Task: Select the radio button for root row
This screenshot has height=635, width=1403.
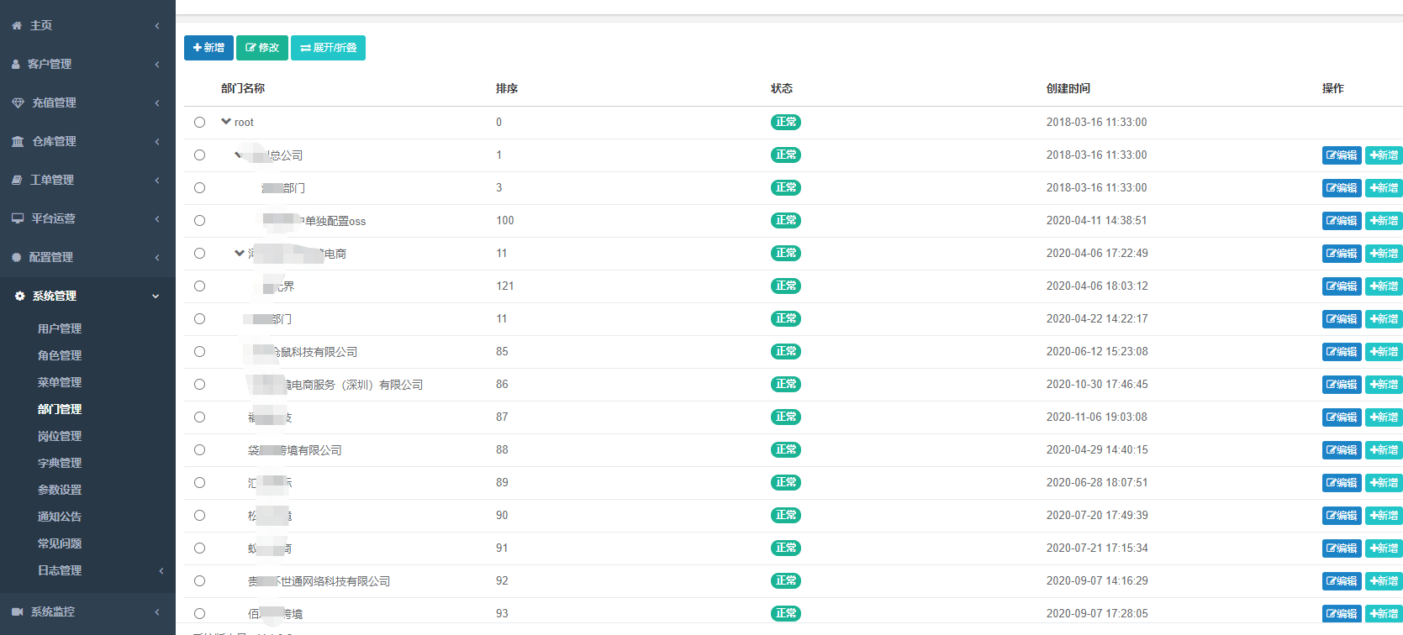Action: [x=199, y=122]
